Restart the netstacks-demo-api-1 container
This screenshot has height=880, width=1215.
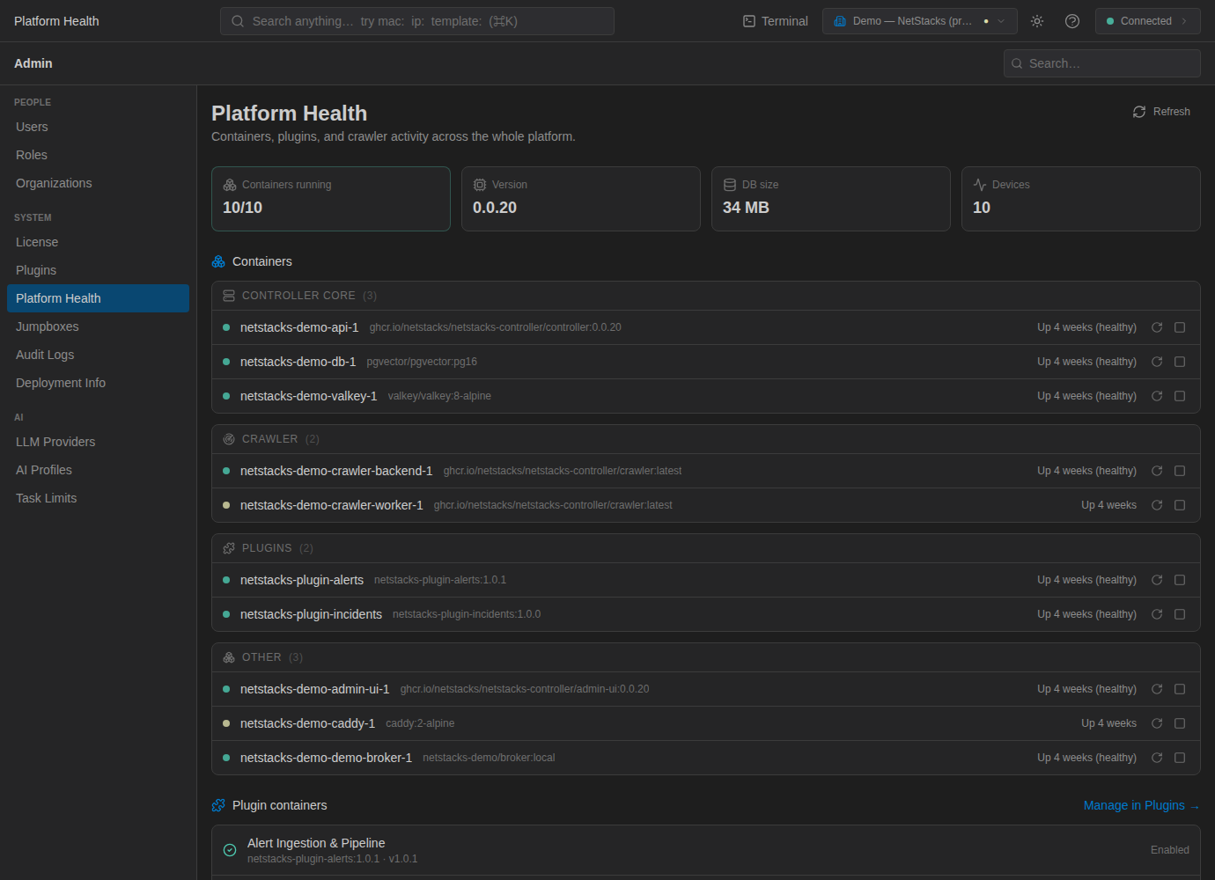click(x=1157, y=327)
